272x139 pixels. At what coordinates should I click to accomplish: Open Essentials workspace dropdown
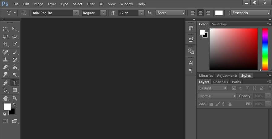250,13
